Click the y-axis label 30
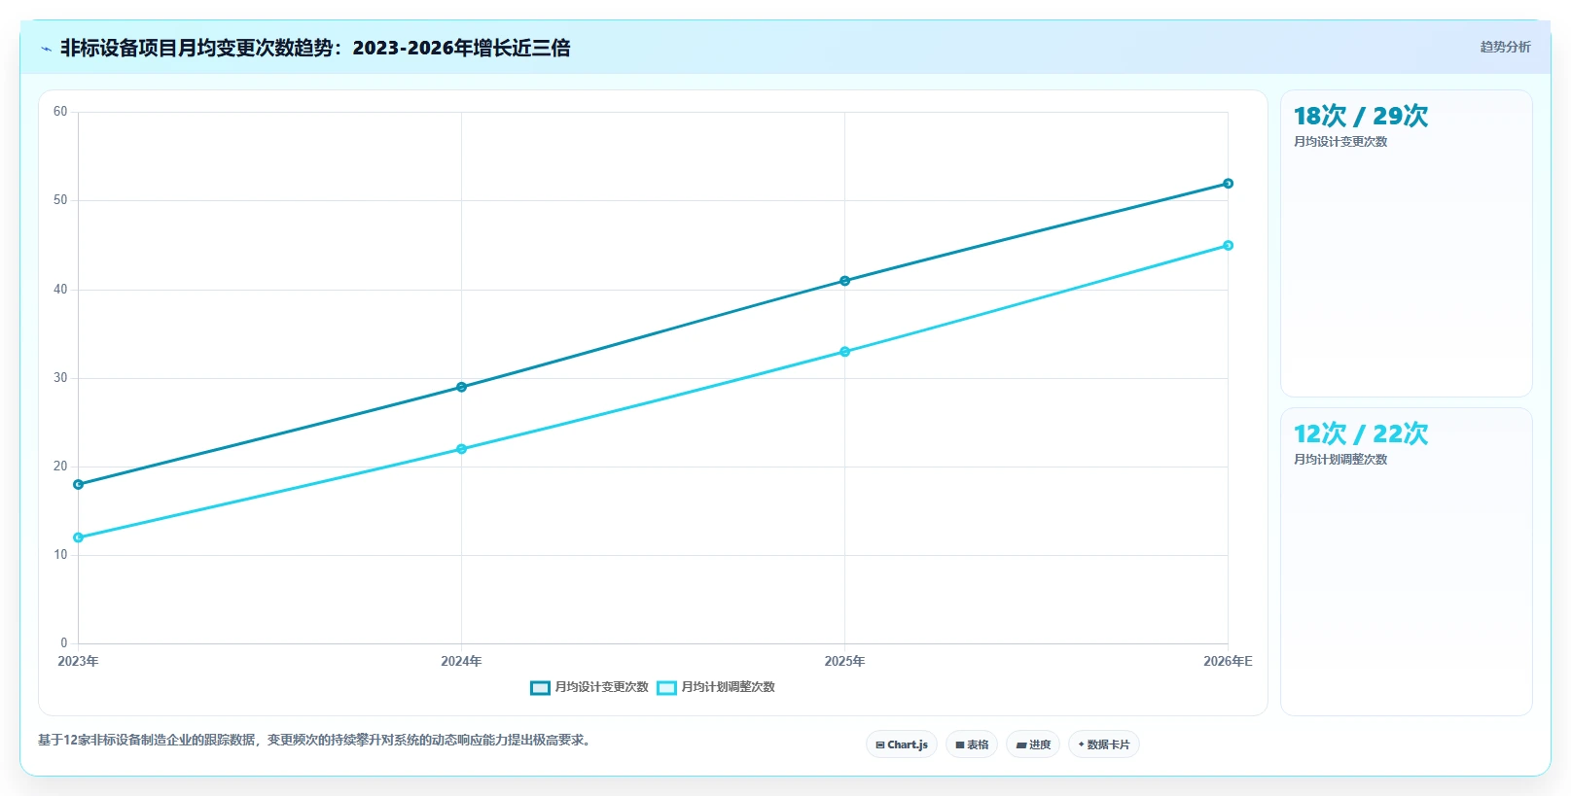 (60, 378)
